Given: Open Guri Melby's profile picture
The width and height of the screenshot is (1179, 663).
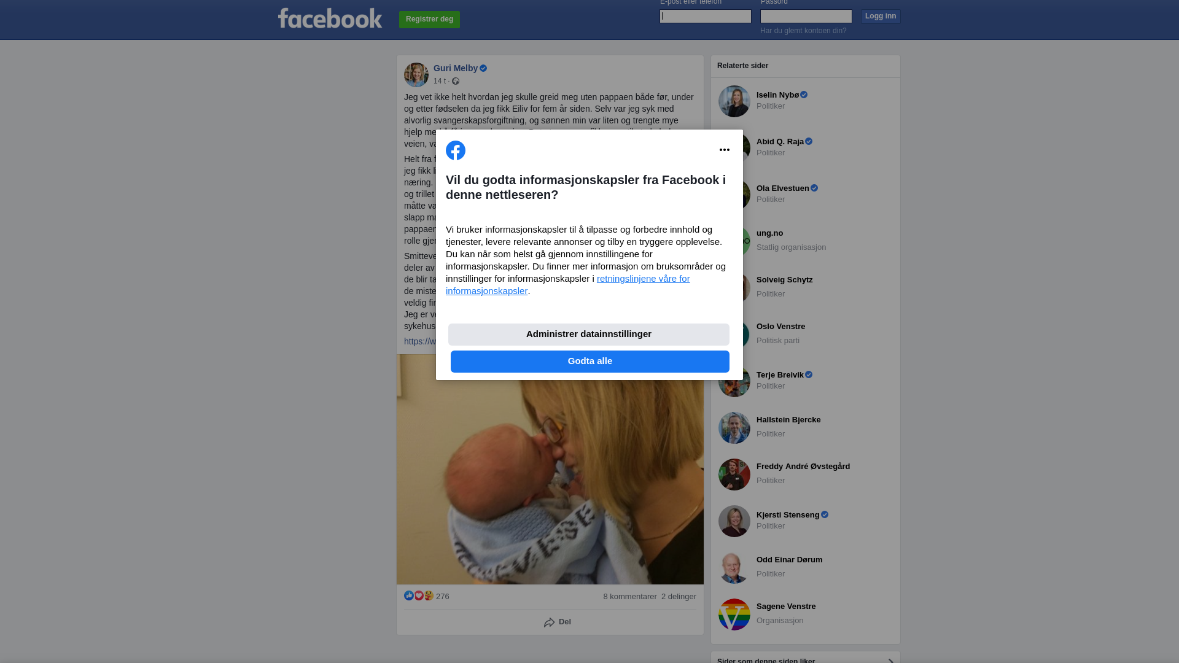Looking at the screenshot, I should (x=416, y=75).
